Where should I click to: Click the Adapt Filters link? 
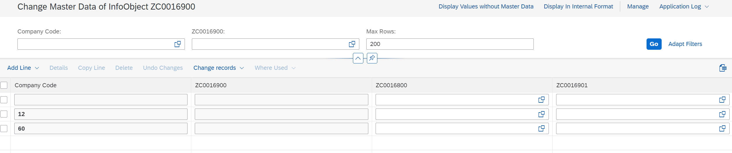(685, 44)
